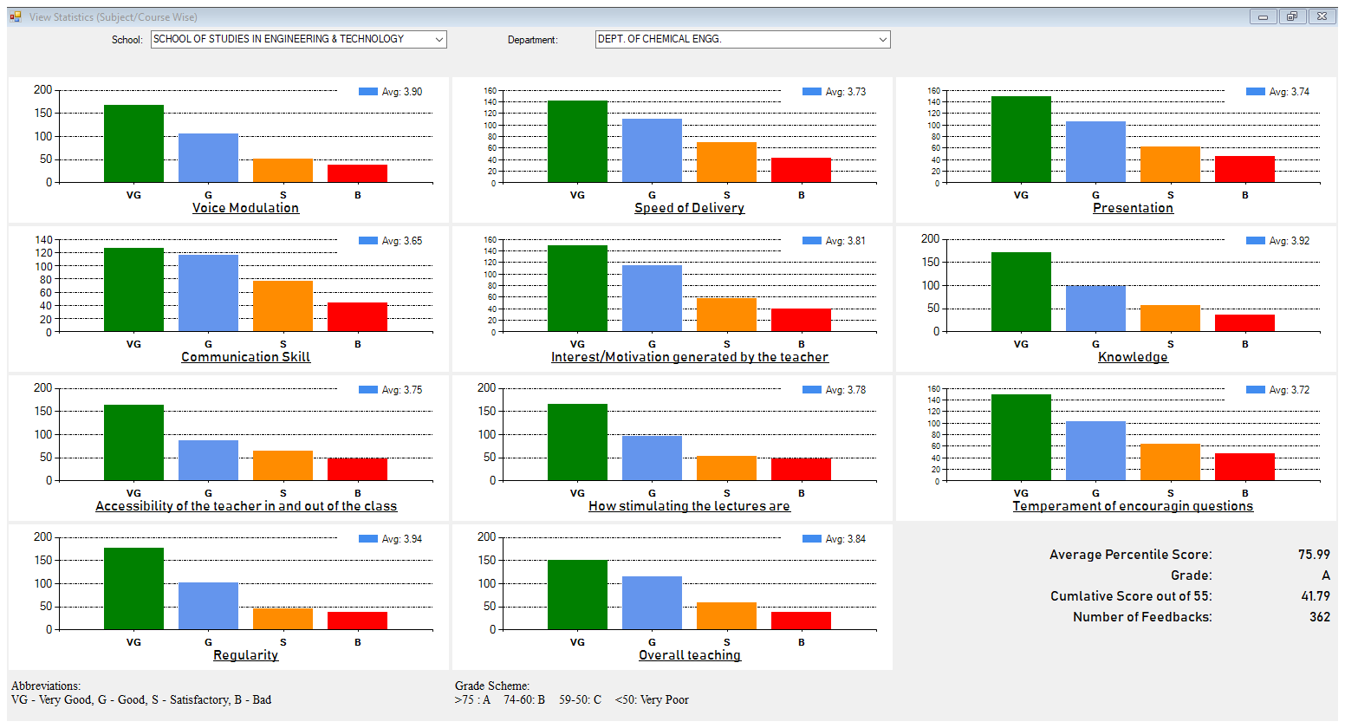Click the Average Percentile Score value 75.99
The height and width of the screenshot is (728, 1345).
pos(1314,555)
